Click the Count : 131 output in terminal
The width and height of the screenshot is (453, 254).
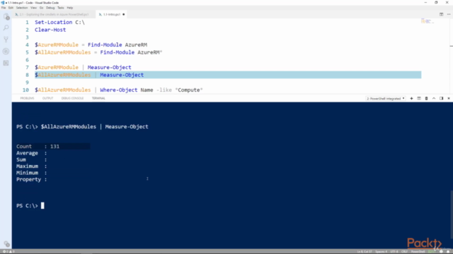pyautogui.click(x=38, y=146)
